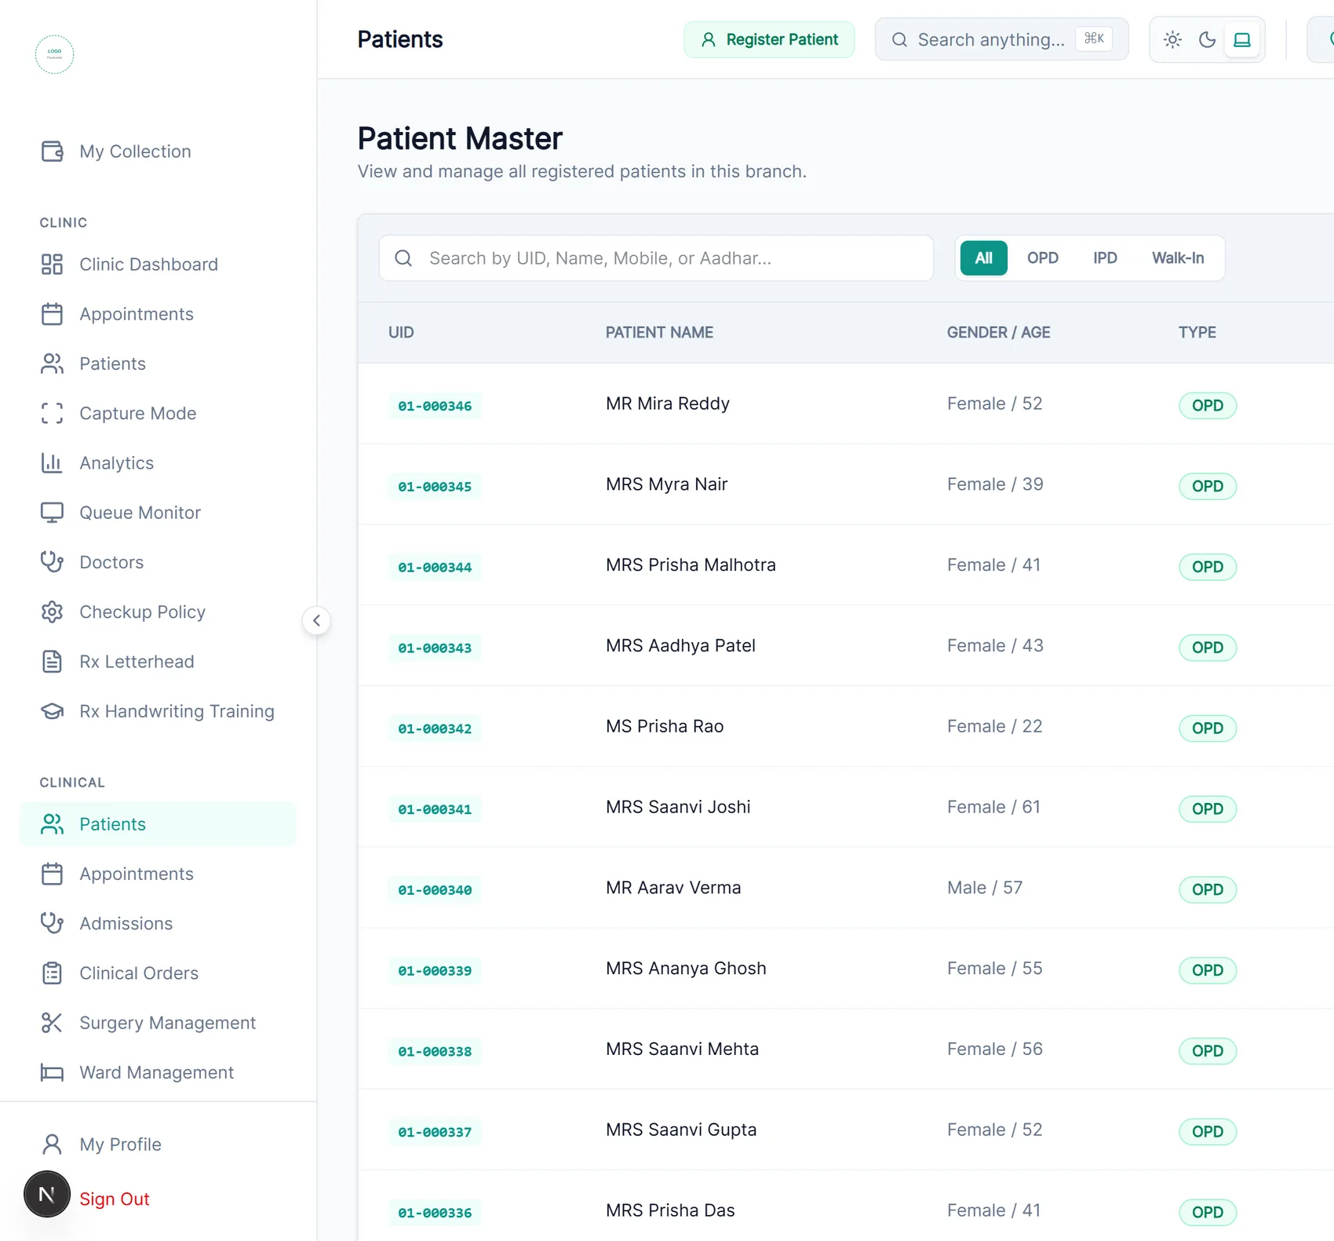Click the round N avatar badge

click(x=47, y=1194)
